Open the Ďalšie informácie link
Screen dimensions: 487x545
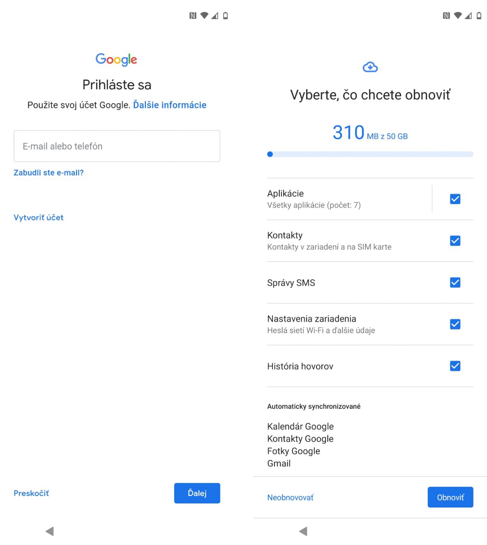(x=170, y=105)
